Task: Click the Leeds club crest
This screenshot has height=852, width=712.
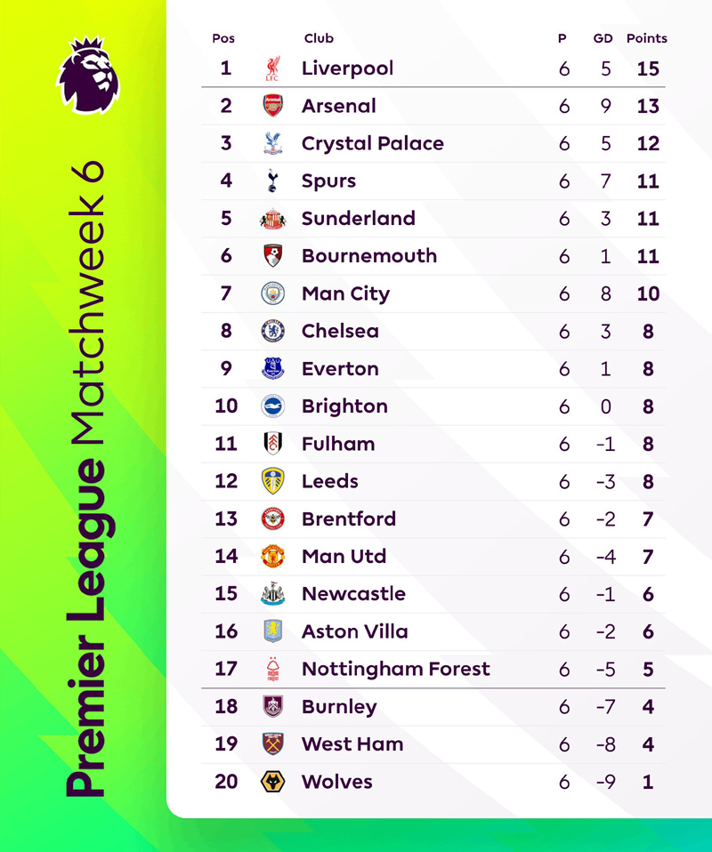Action: pyautogui.click(x=272, y=481)
